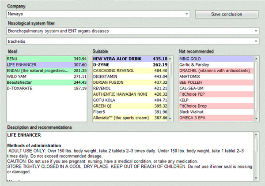Select Black Walnut in Not recommended
Image resolution: width=265 pixels, height=186 pixels.
(x=216, y=112)
